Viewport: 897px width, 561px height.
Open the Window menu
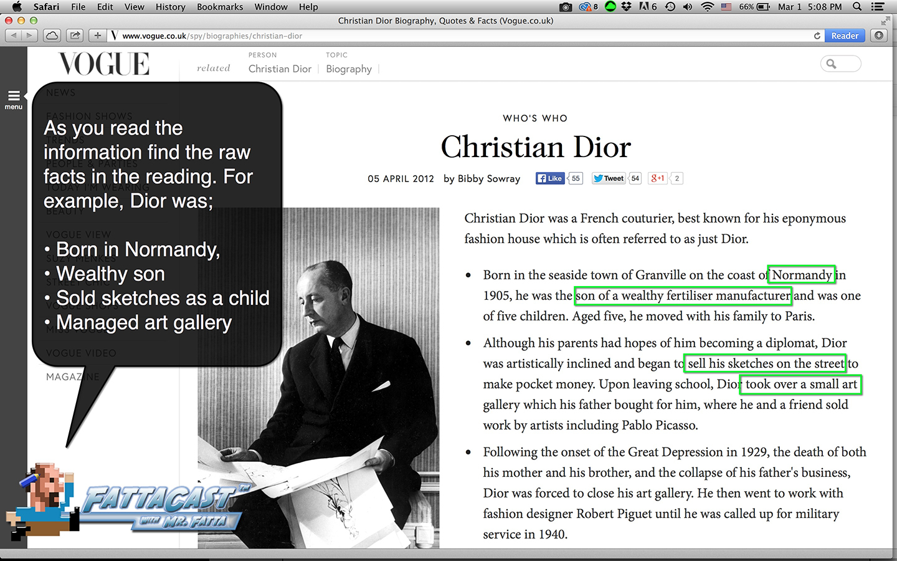click(x=271, y=7)
